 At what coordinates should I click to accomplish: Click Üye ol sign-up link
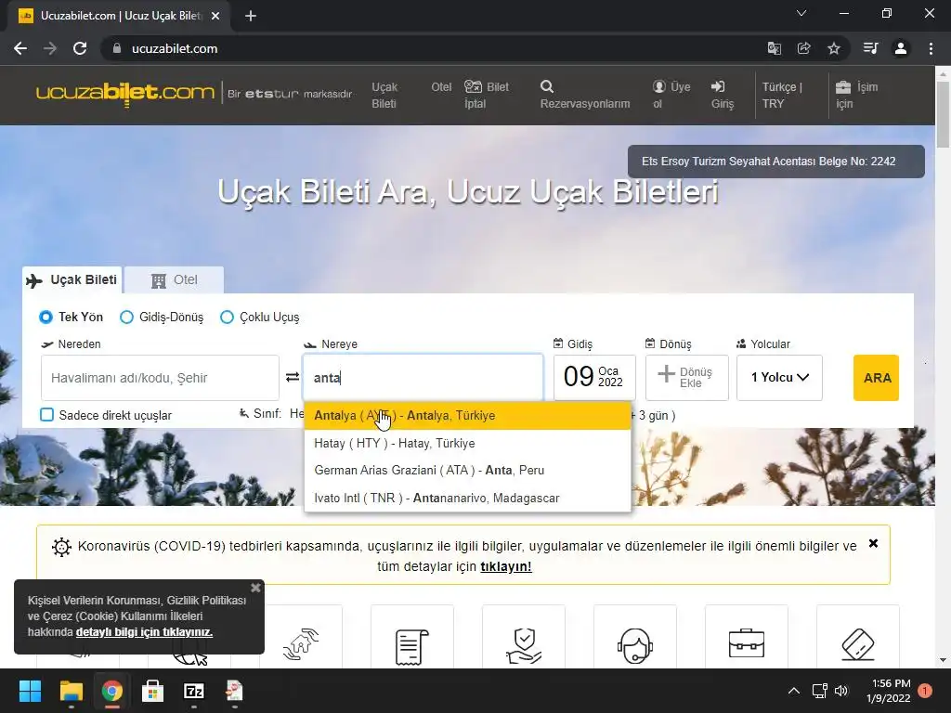671,96
